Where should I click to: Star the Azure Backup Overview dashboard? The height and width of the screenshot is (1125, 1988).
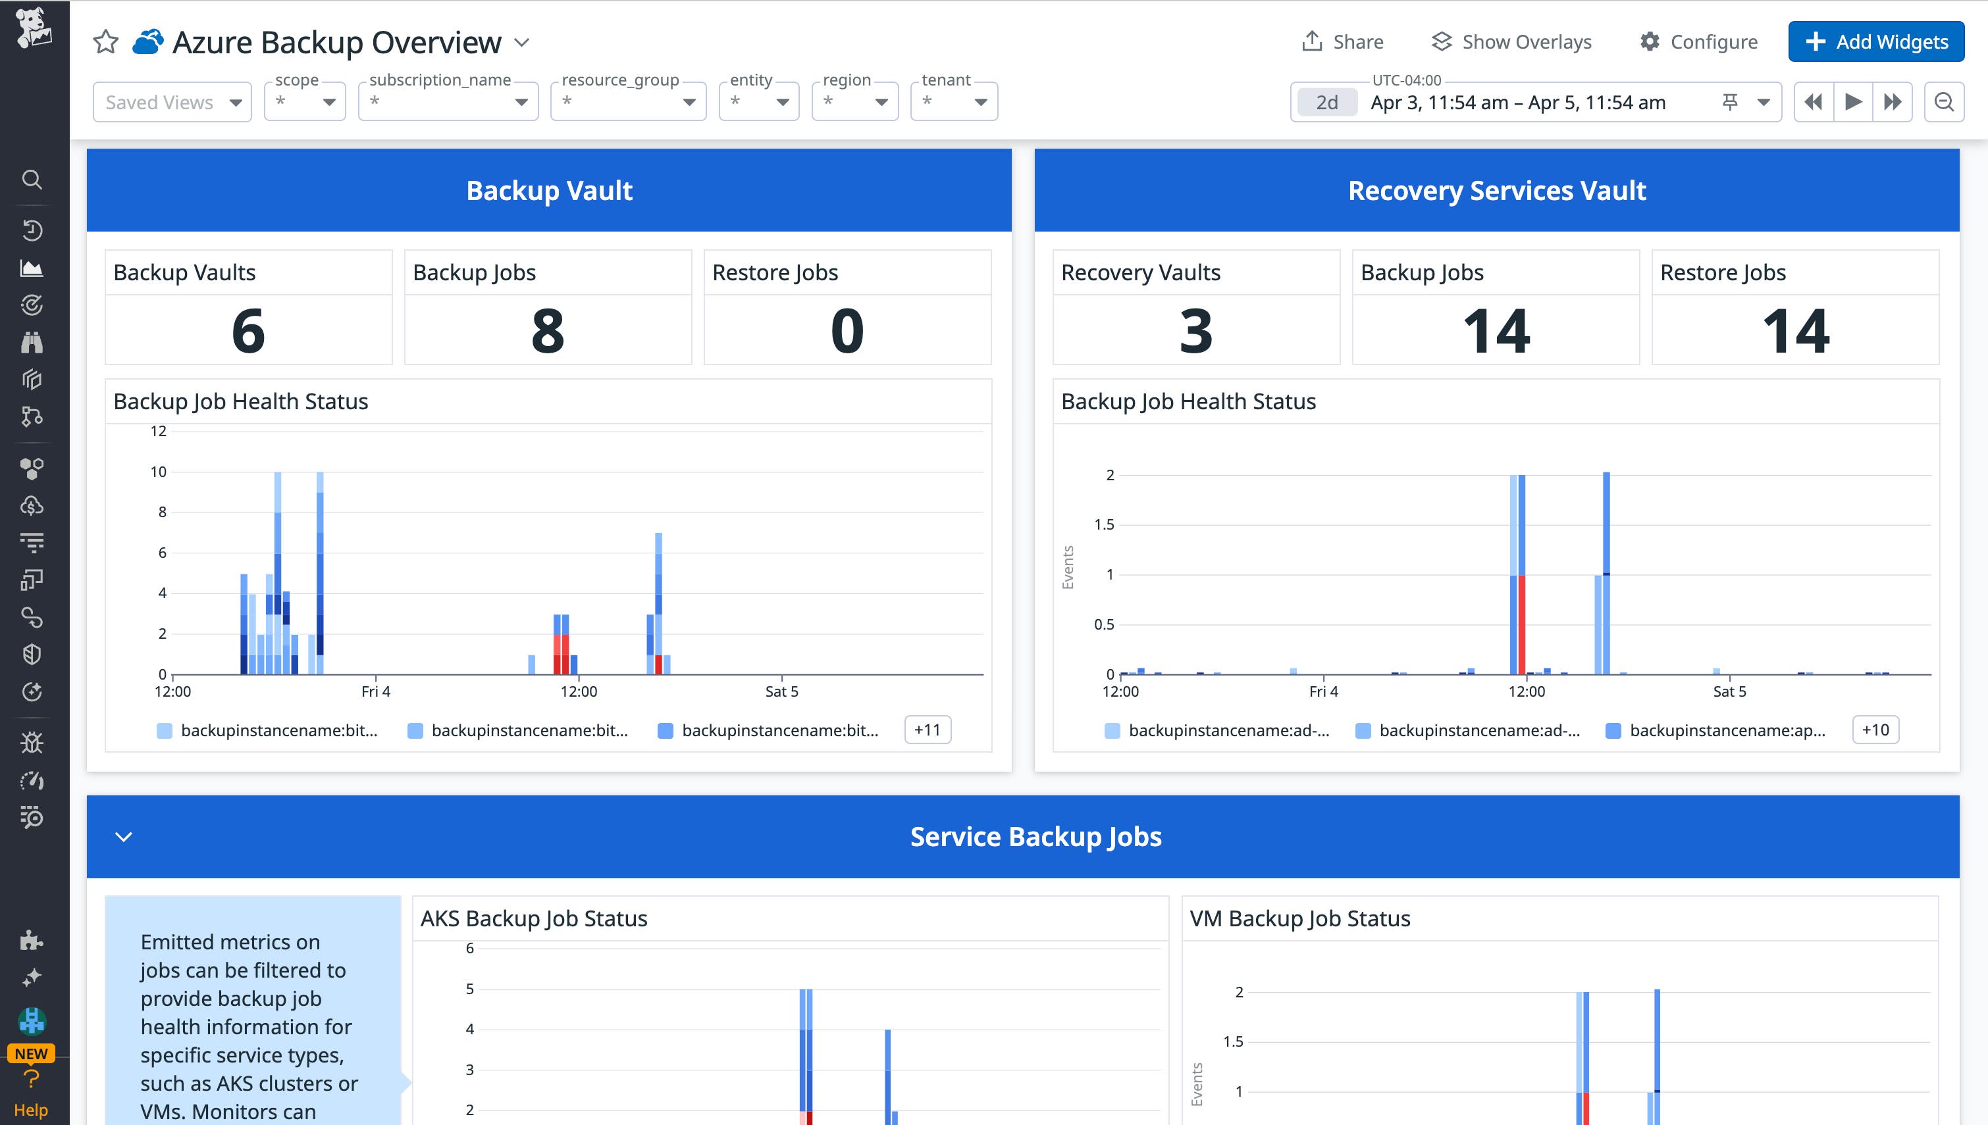(x=105, y=43)
